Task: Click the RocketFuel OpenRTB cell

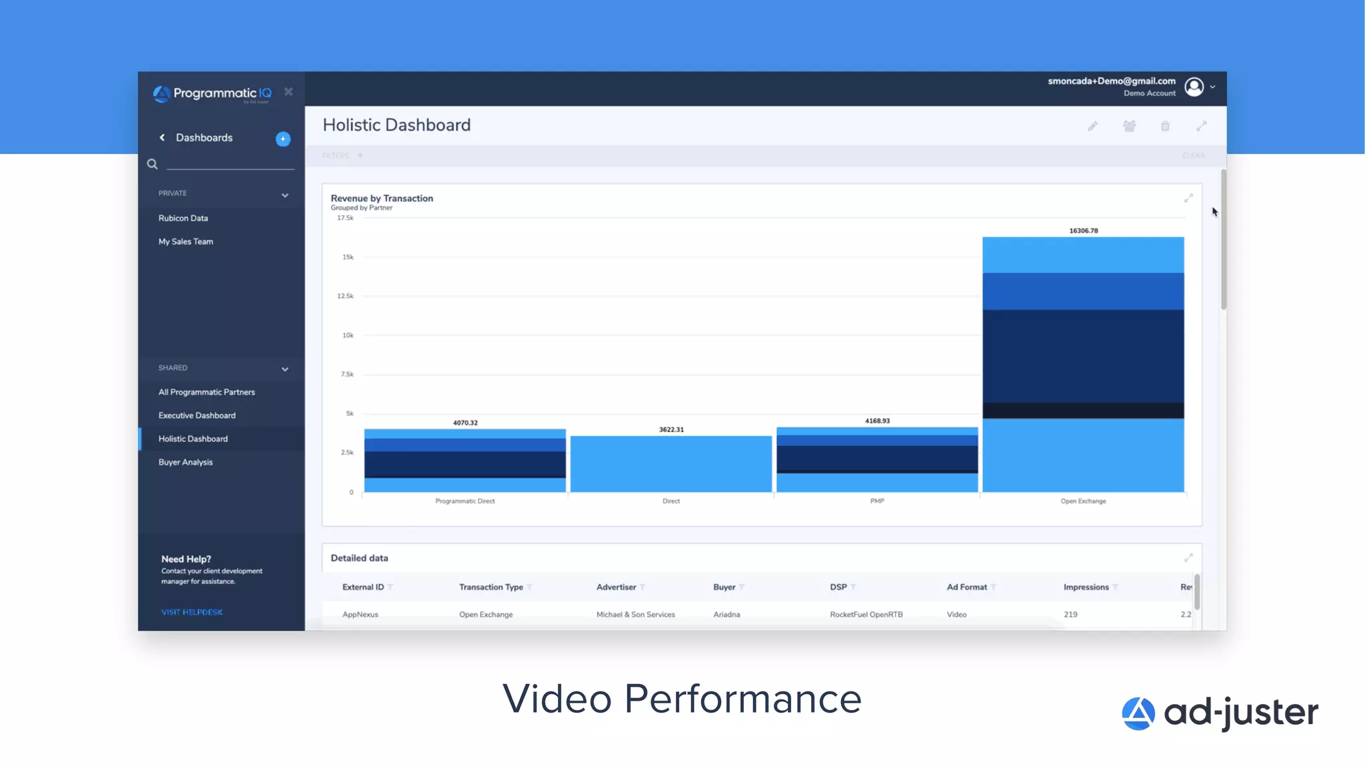Action: 866,615
